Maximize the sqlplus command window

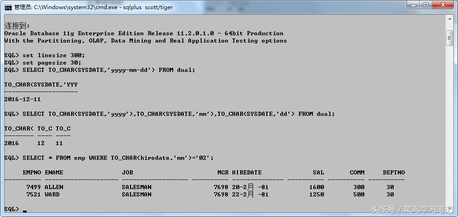click(x=426, y=5)
